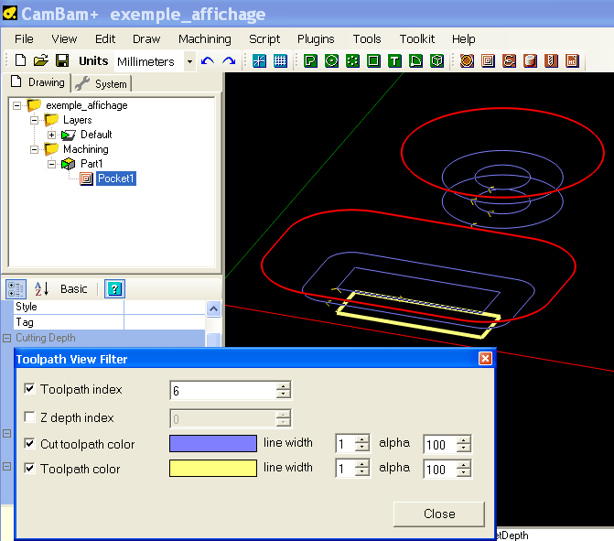Toggle snap to objects icon
The height and width of the screenshot is (541, 614).
(x=259, y=60)
